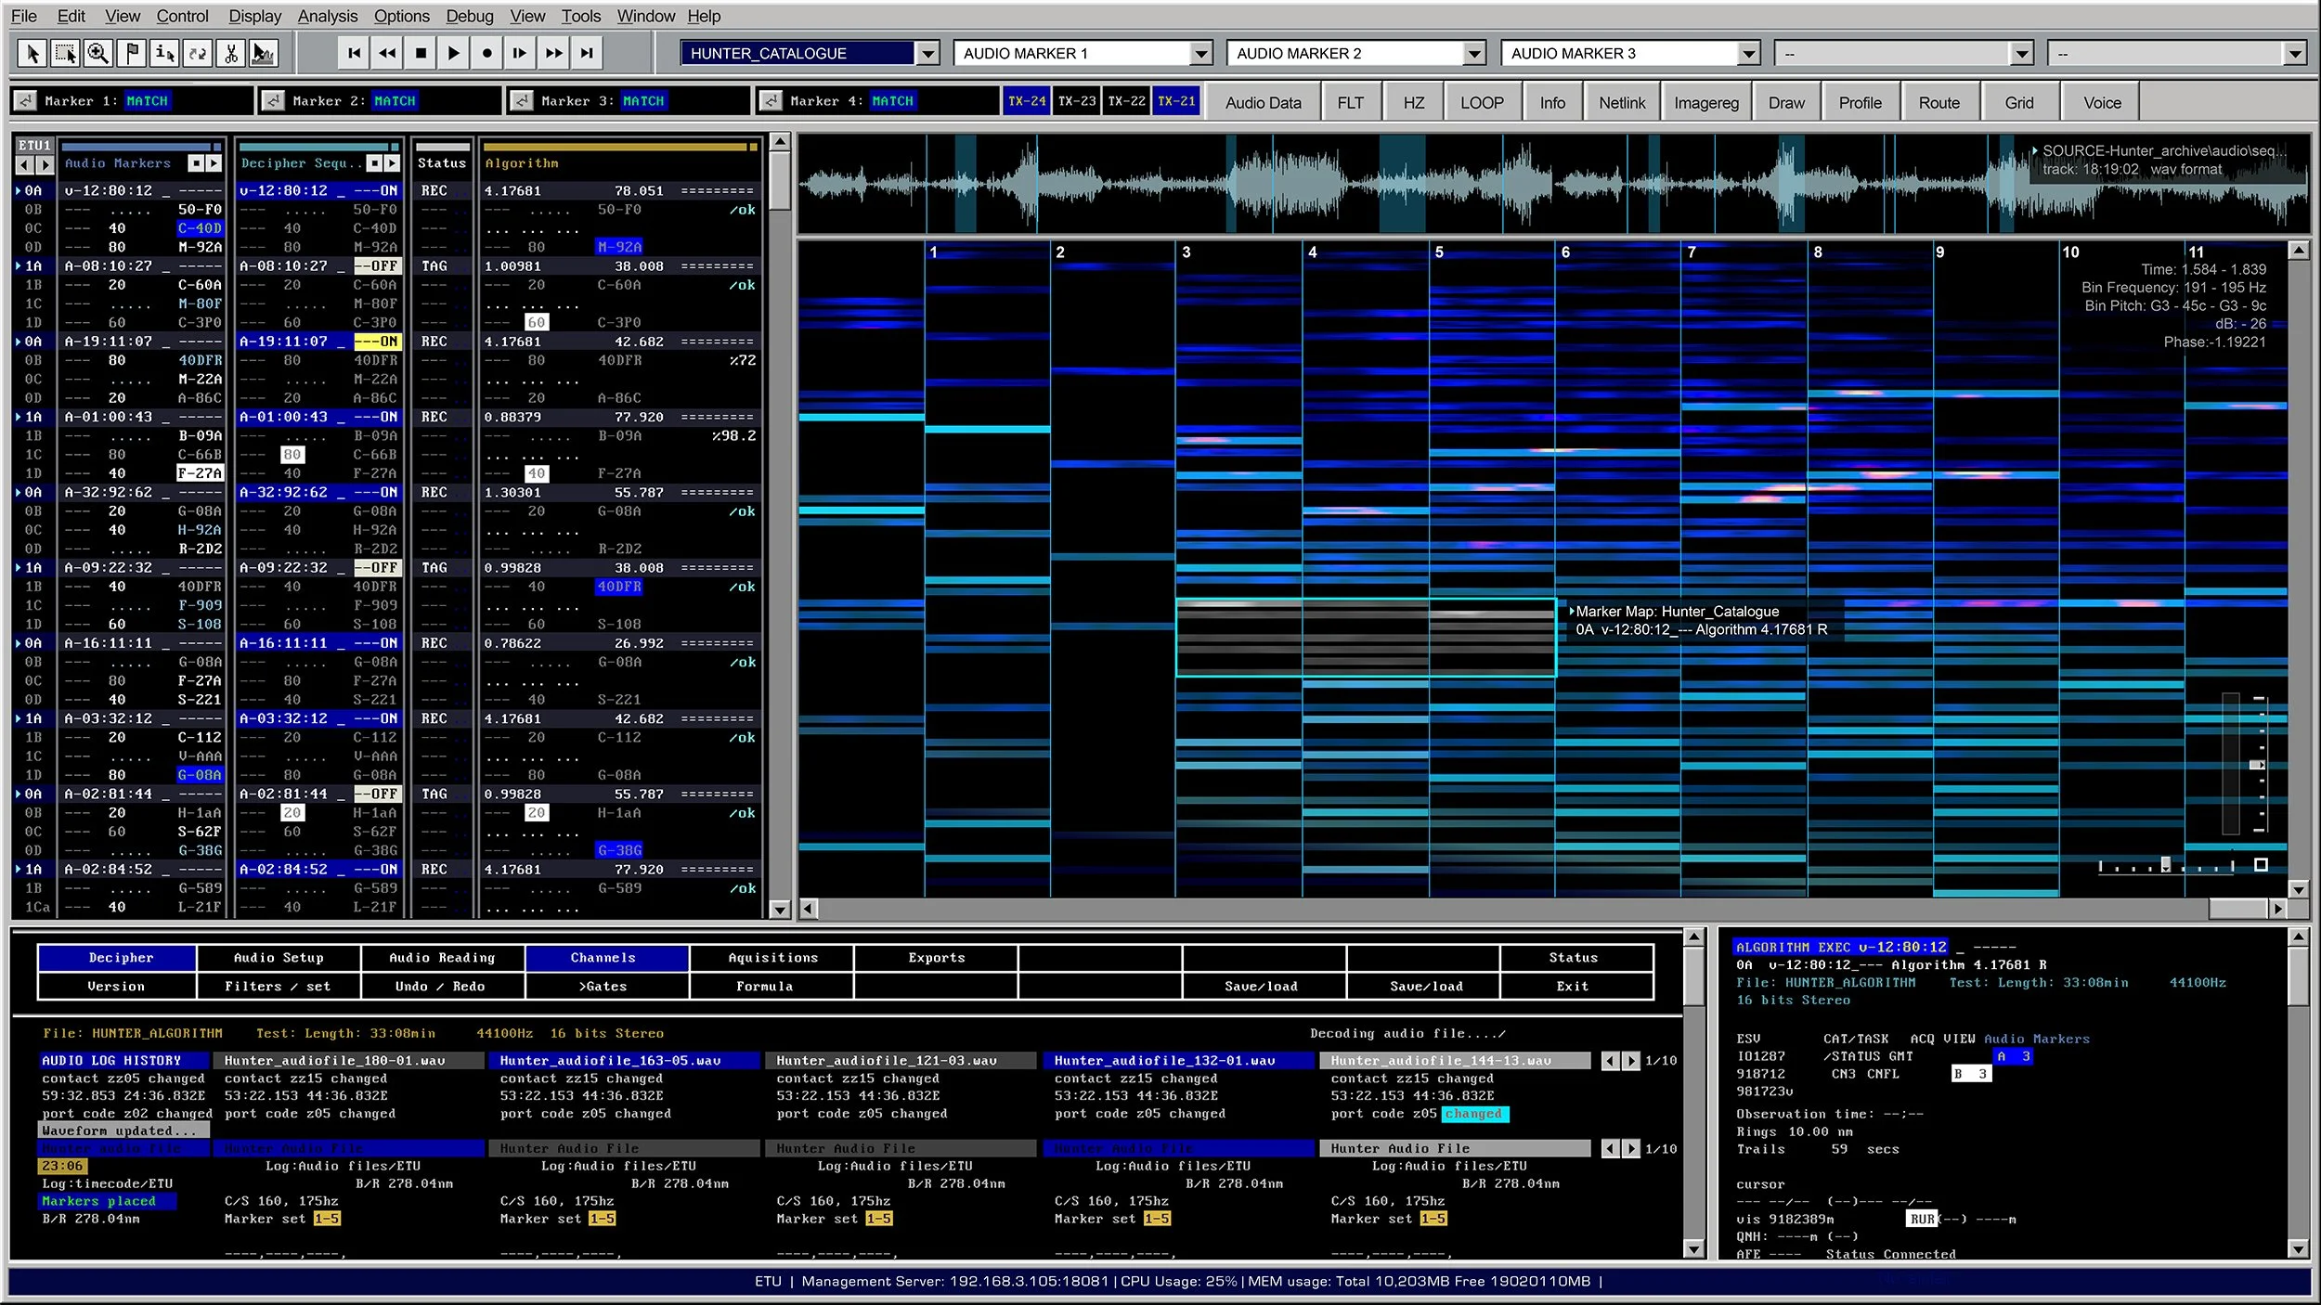The width and height of the screenshot is (2321, 1305).
Task: Select the zoom magnifier tool
Action: 98,53
